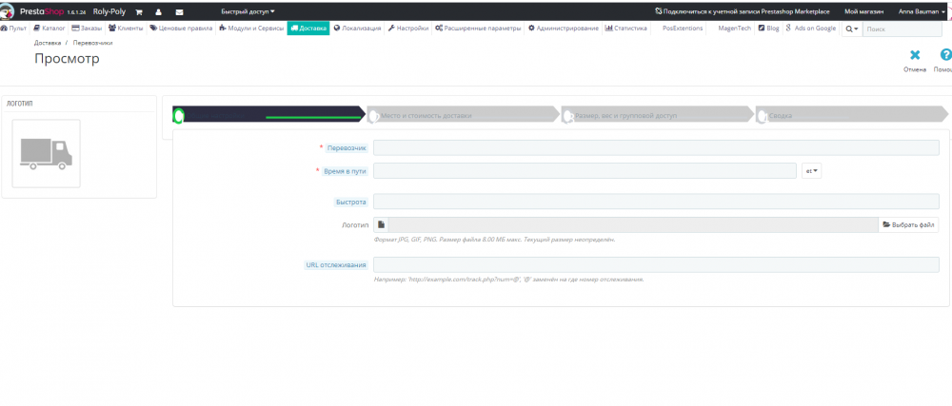Click the Логотип file path field
This screenshot has height=406, width=952.
[633, 224]
